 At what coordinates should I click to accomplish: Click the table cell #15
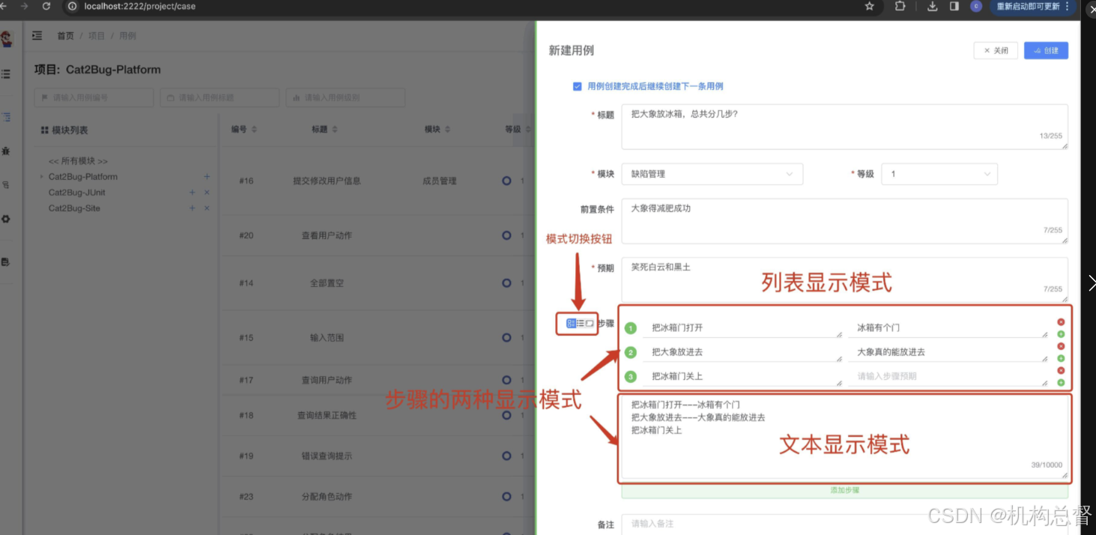point(246,338)
